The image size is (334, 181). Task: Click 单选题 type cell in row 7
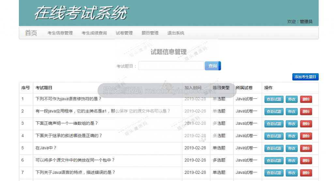[219, 172]
